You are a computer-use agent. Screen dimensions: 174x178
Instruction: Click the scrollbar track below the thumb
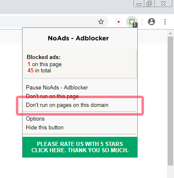pos(170,172)
